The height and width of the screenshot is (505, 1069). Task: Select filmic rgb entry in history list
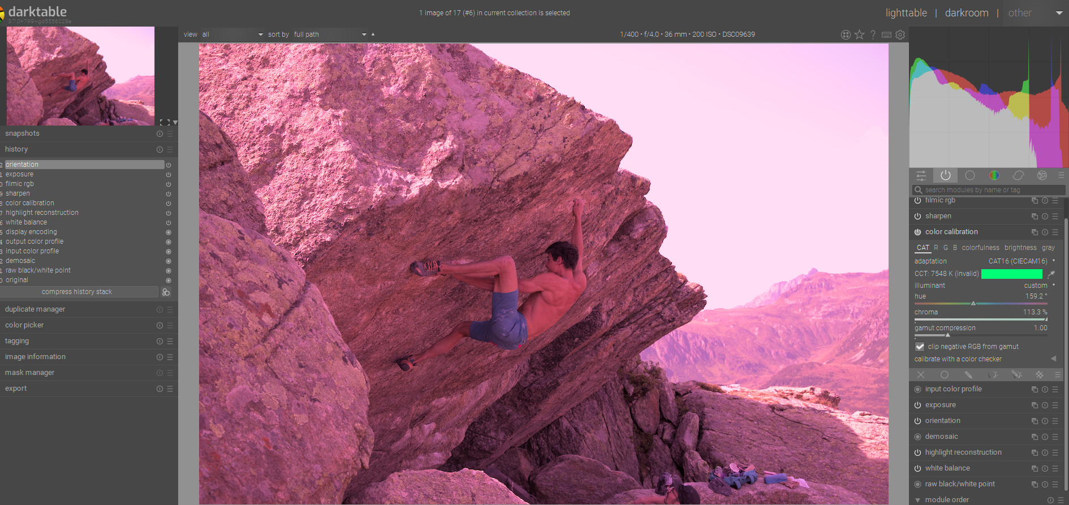coord(20,184)
